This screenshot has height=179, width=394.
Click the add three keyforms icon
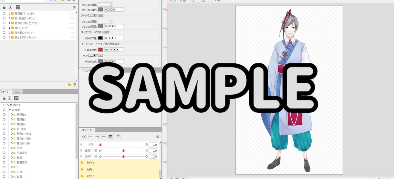coord(97,137)
